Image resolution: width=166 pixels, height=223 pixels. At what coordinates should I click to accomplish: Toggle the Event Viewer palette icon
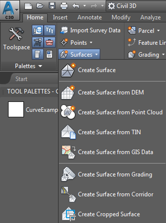coord(50,54)
